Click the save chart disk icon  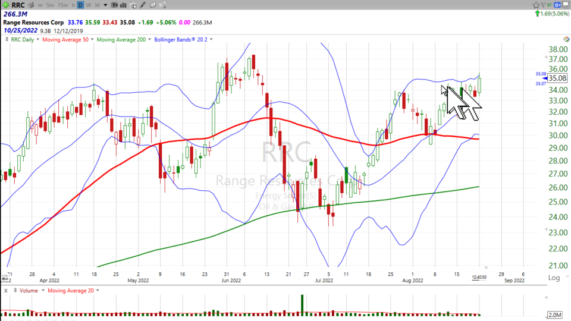tap(566, 5)
